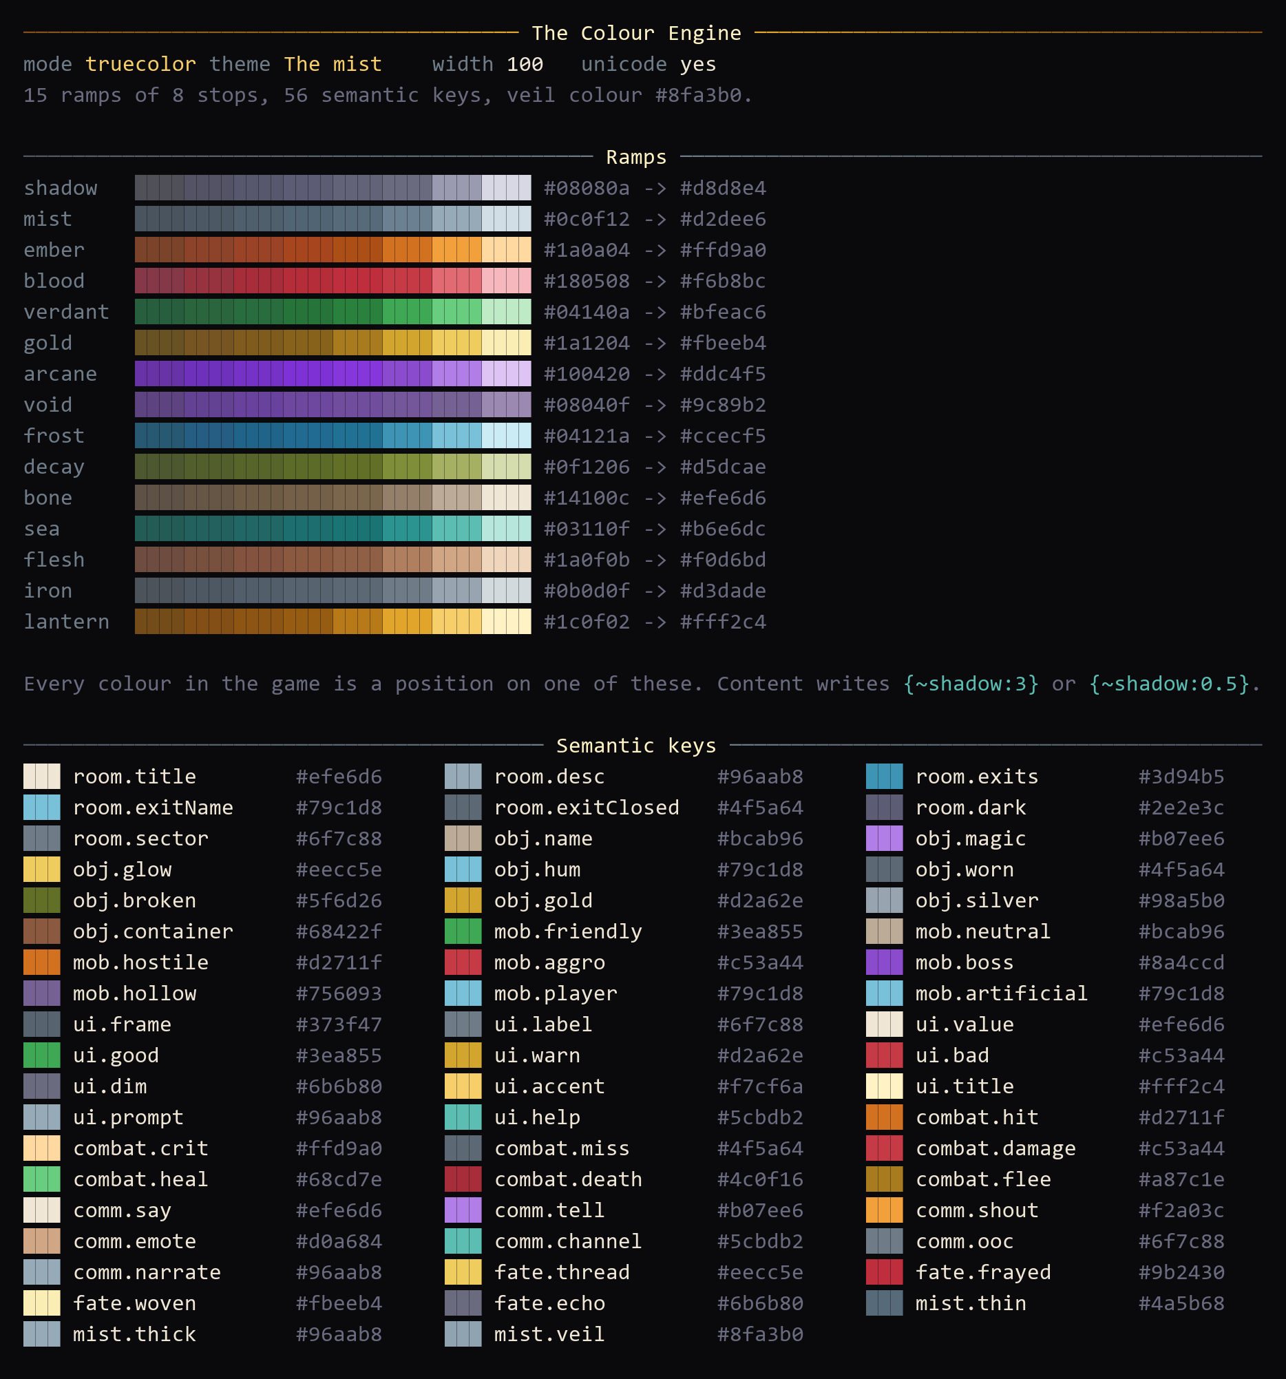Click the 'decay' ramp label
The width and height of the screenshot is (1286, 1379).
coord(54,467)
